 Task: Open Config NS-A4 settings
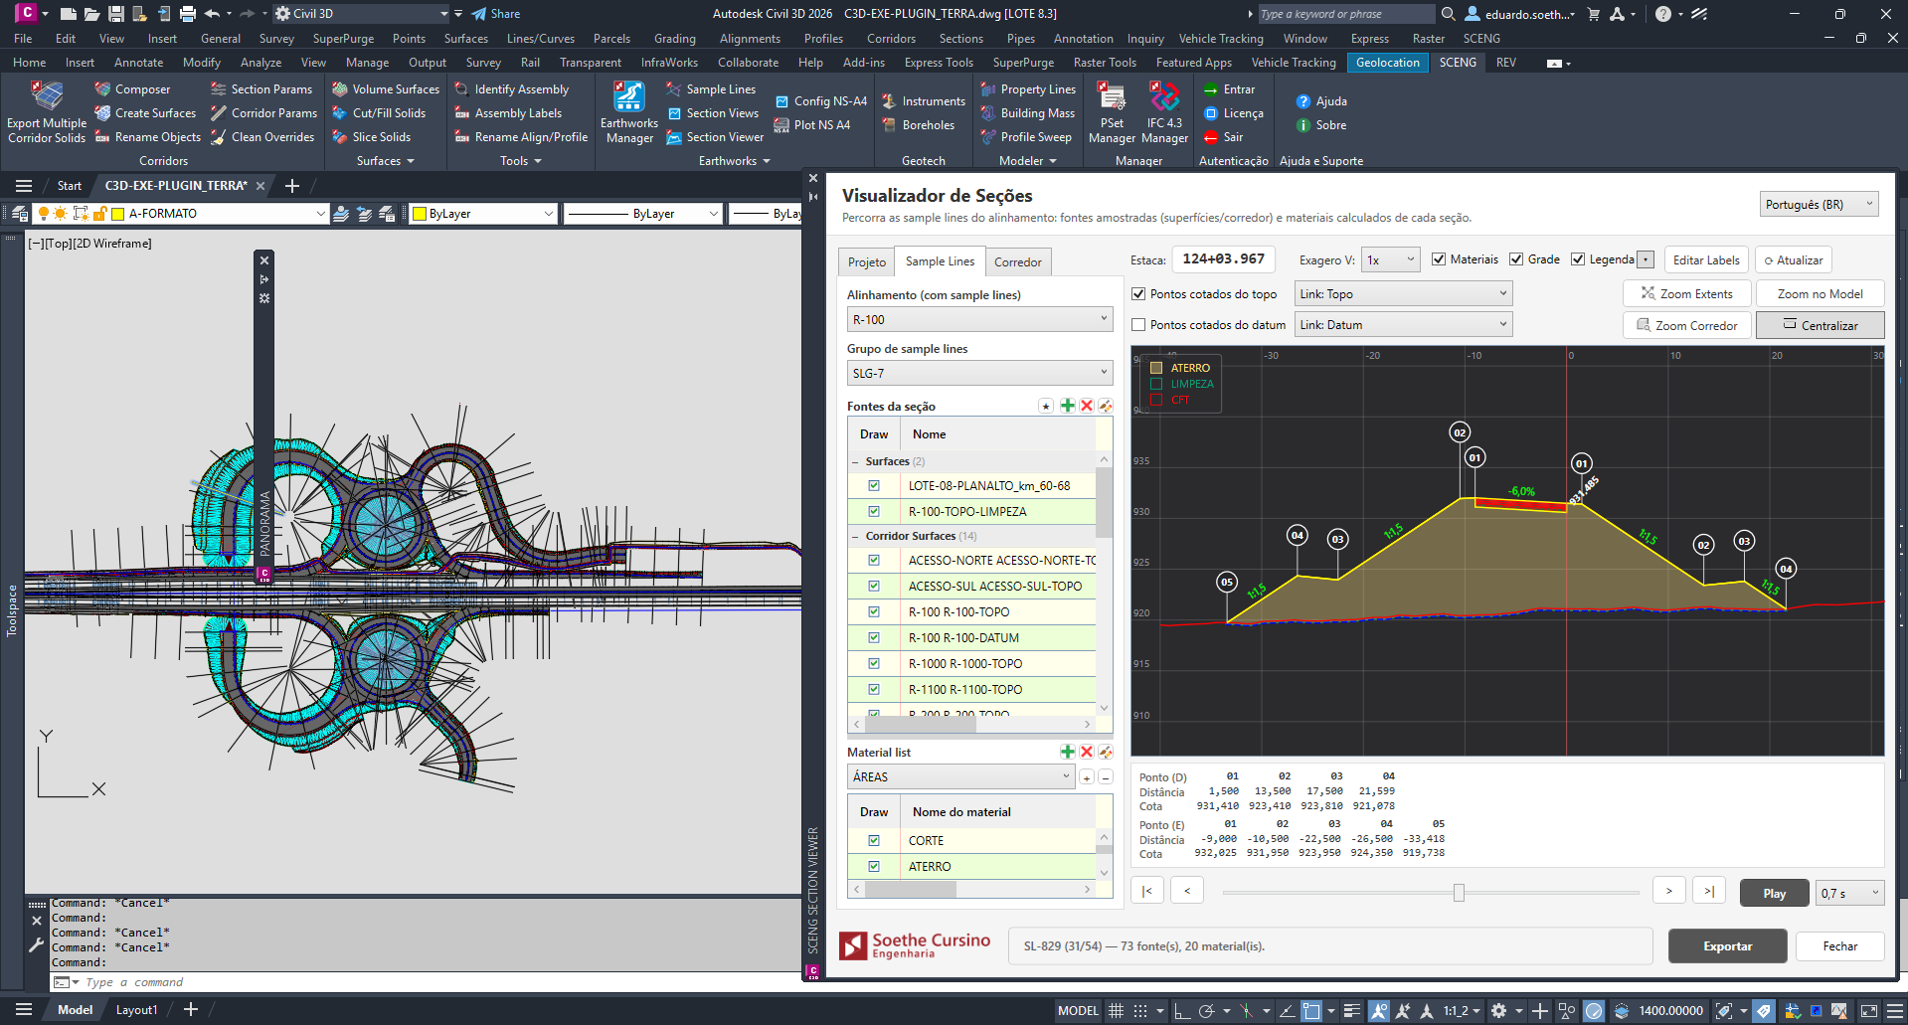pos(820,101)
